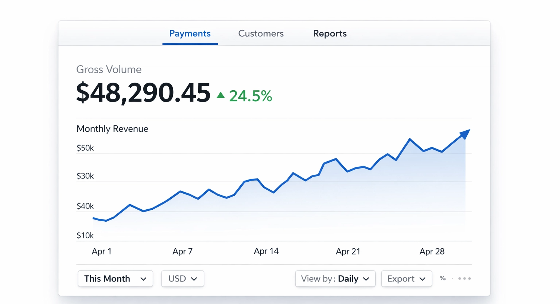
Task: Select Apr 7 on the chart axis
Action: [182, 251]
